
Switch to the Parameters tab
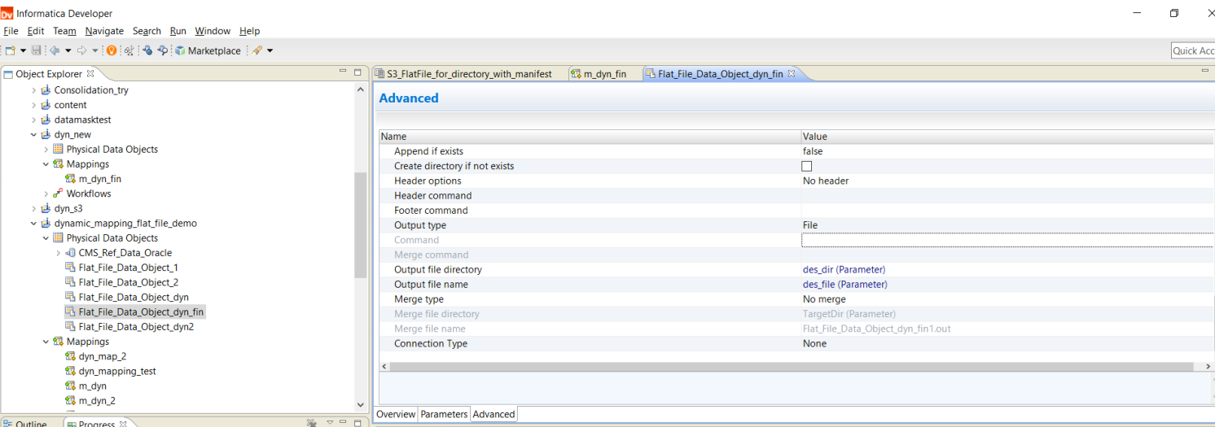click(444, 414)
